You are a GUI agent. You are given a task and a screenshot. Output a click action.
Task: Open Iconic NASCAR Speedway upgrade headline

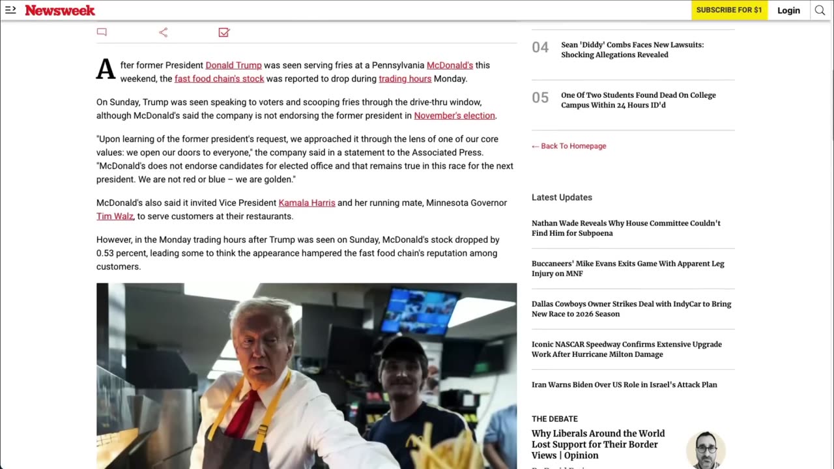tap(627, 349)
